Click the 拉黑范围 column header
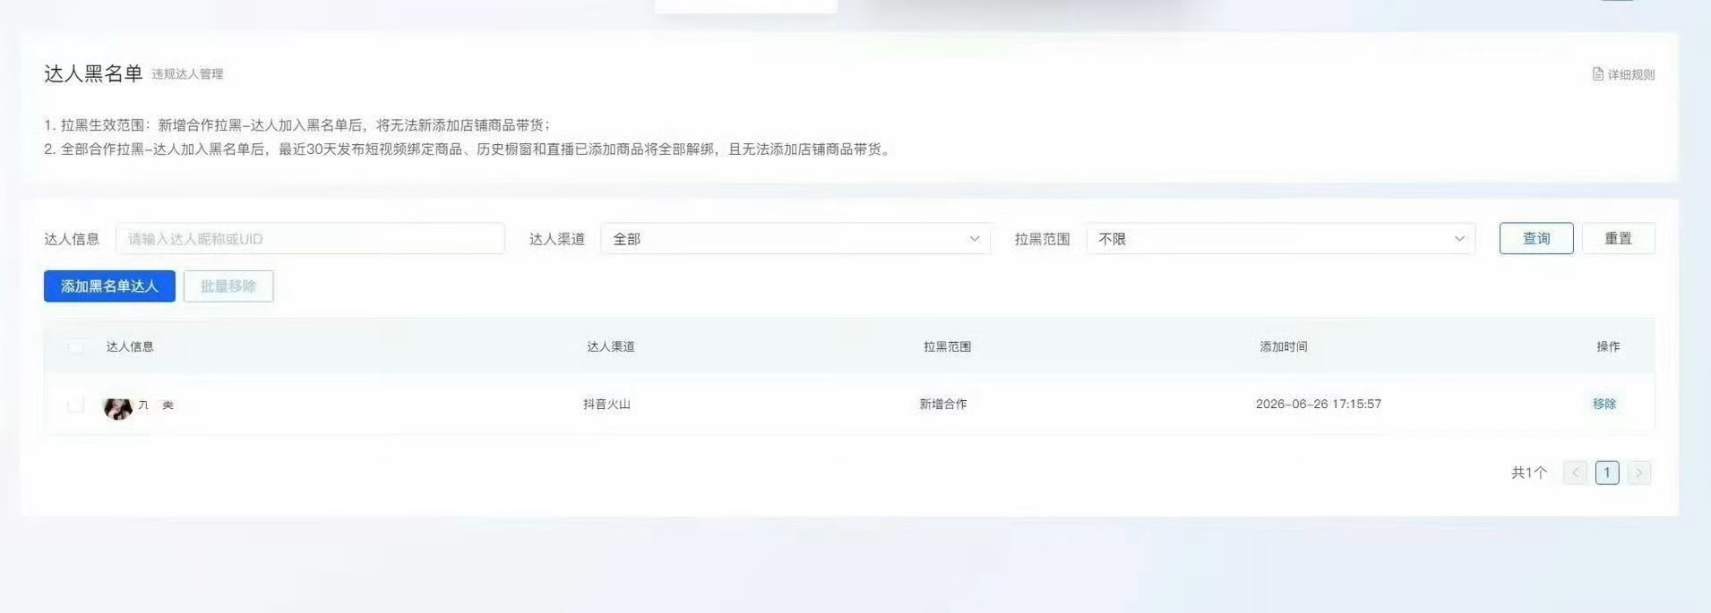The height and width of the screenshot is (613, 1711). click(x=948, y=346)
